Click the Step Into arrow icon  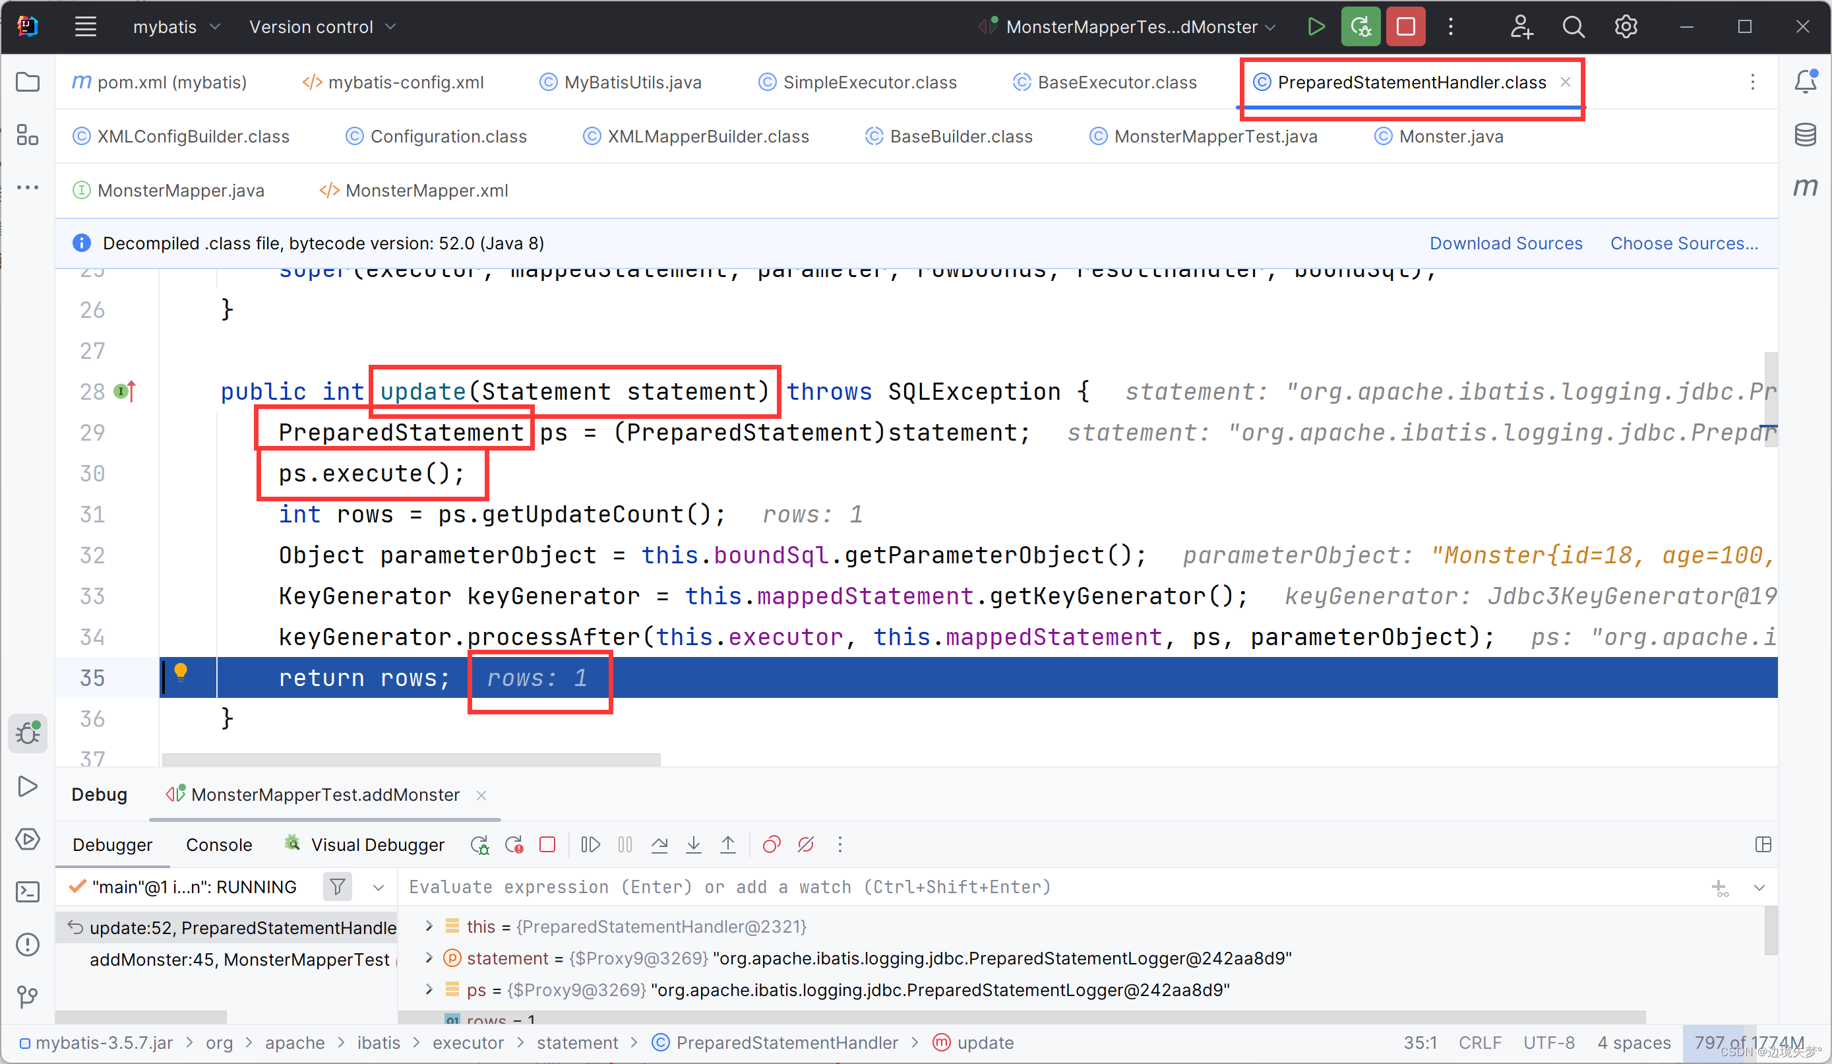pyautogui.click(x=694, y=844)
